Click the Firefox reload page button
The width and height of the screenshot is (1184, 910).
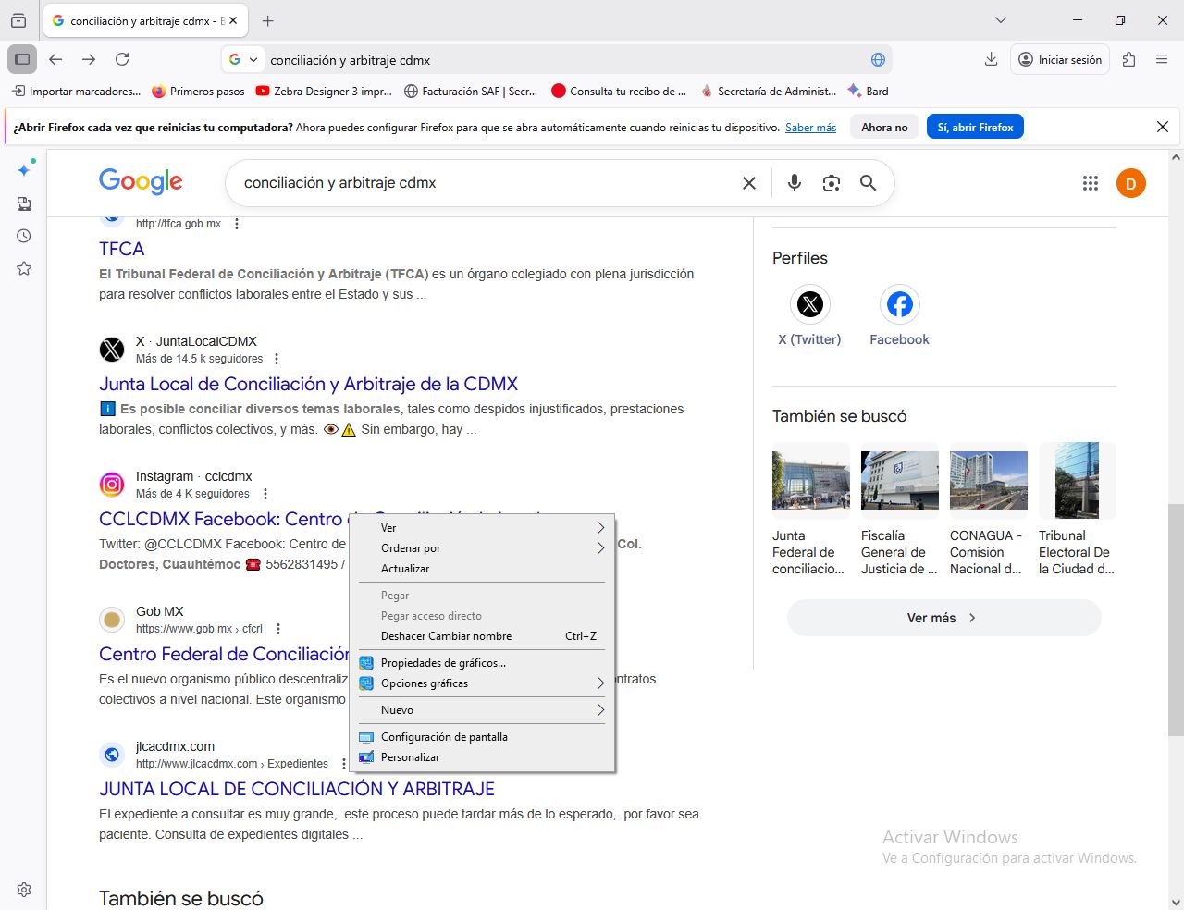[x=122, y=59]
